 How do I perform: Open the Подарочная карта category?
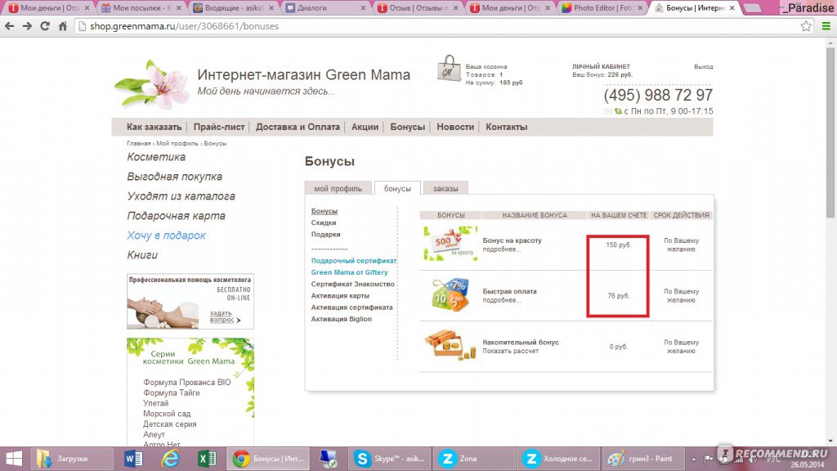tap(177, 216)
